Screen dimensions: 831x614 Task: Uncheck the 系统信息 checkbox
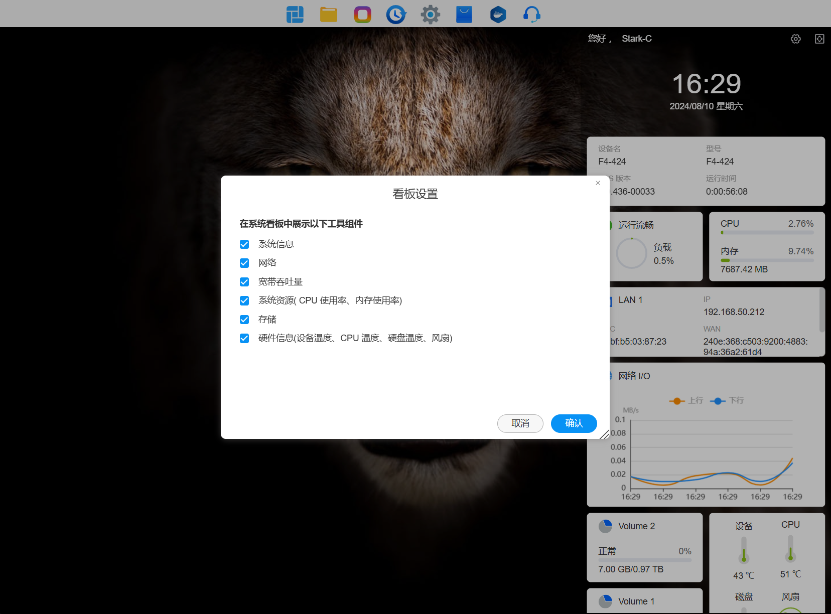point(244,244)
